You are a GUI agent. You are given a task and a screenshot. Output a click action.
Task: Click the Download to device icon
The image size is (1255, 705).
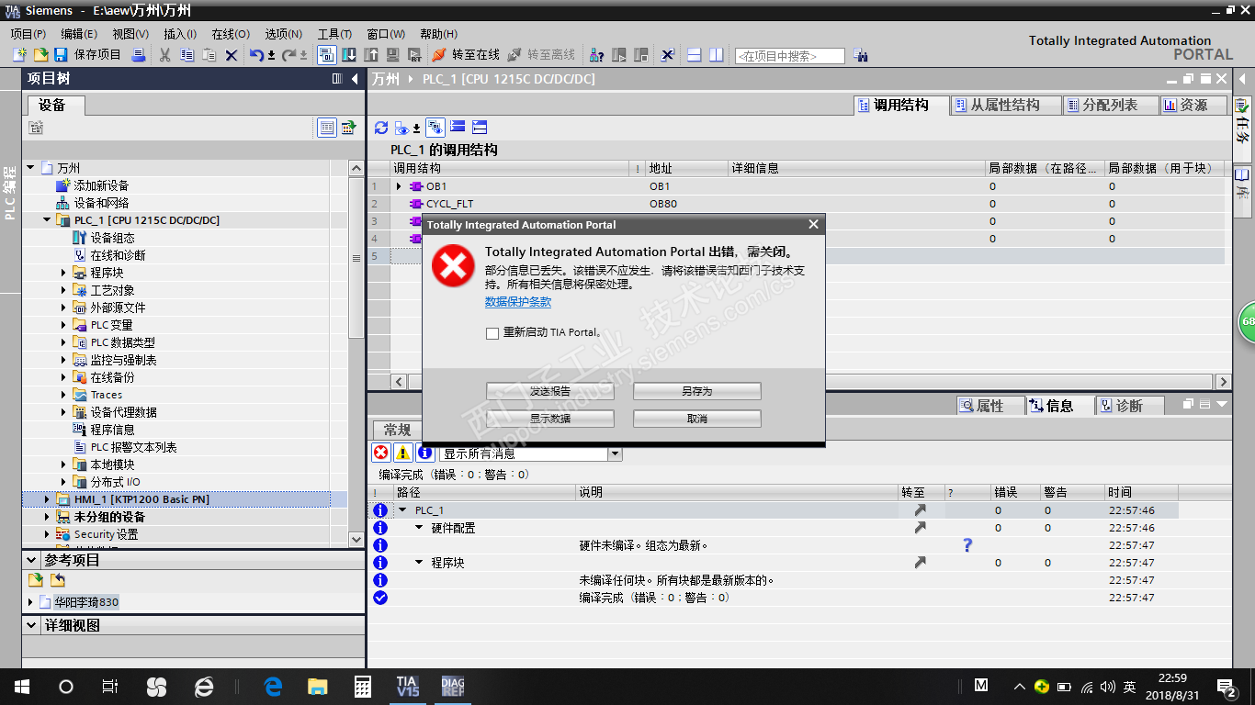[349, 55]
